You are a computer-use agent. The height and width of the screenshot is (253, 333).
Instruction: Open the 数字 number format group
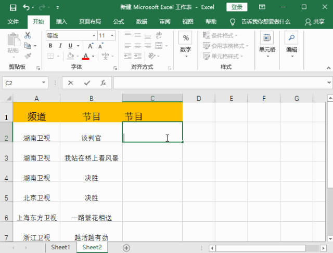186,45
